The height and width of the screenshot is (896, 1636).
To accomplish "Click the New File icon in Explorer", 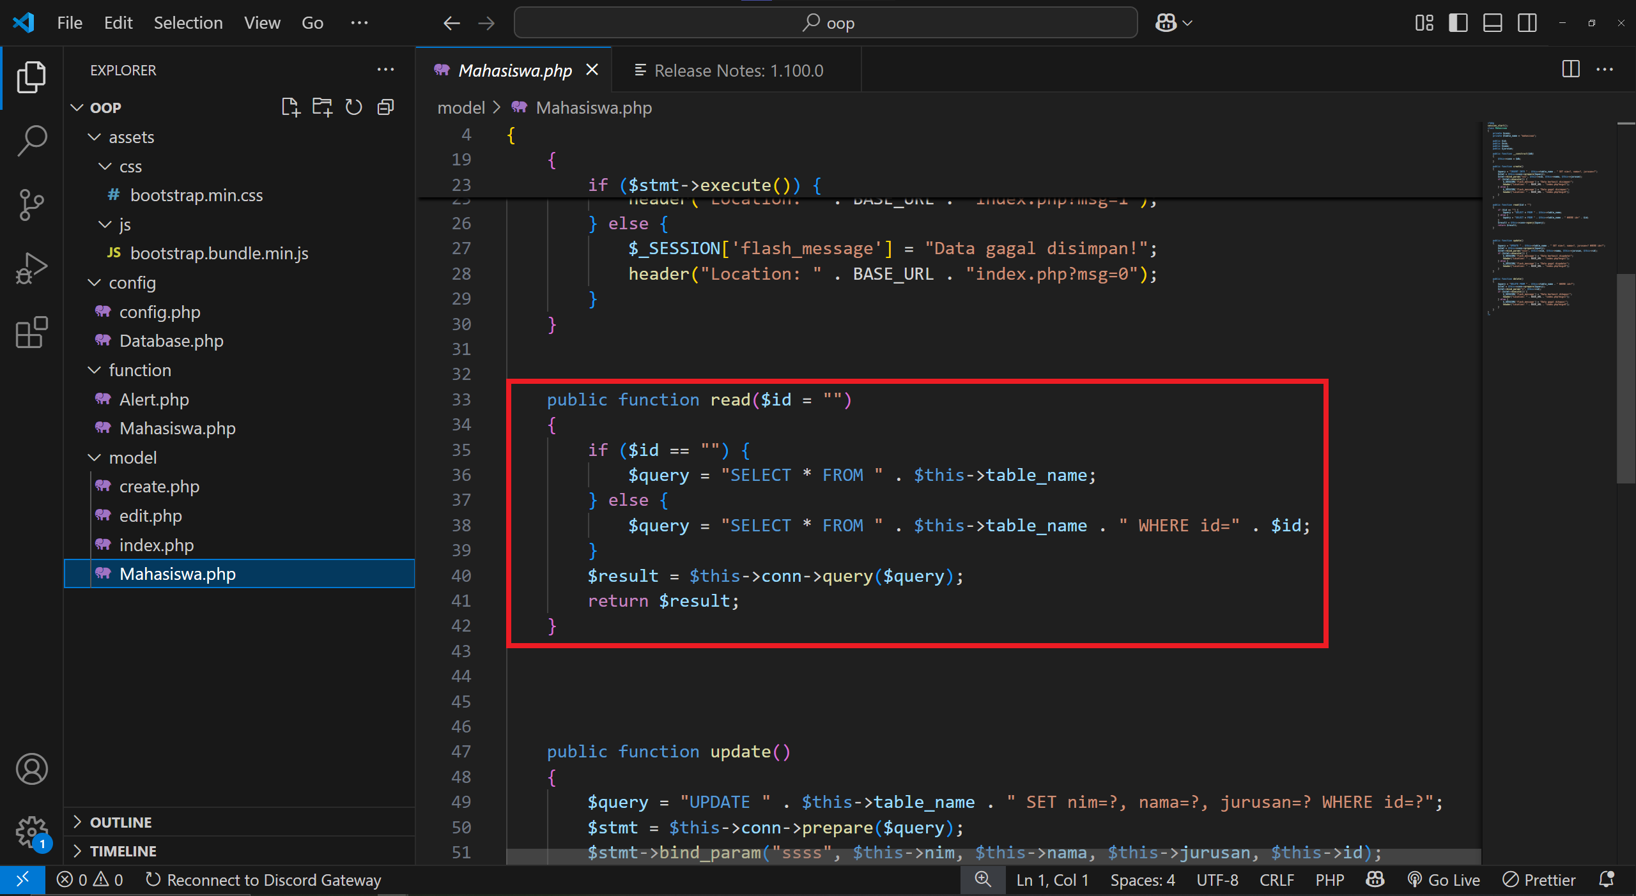I will 290,107.
